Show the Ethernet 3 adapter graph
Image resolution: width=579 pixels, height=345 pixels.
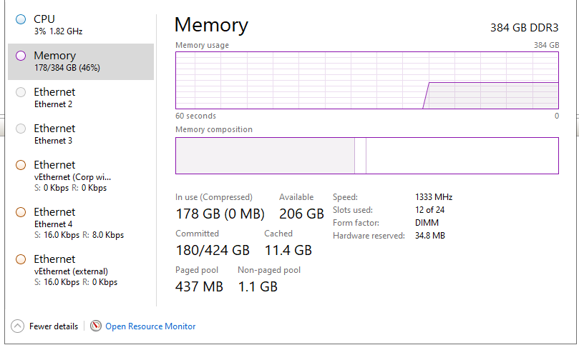[79, 134]
